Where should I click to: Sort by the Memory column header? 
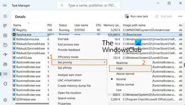click(x=112, y=25)
